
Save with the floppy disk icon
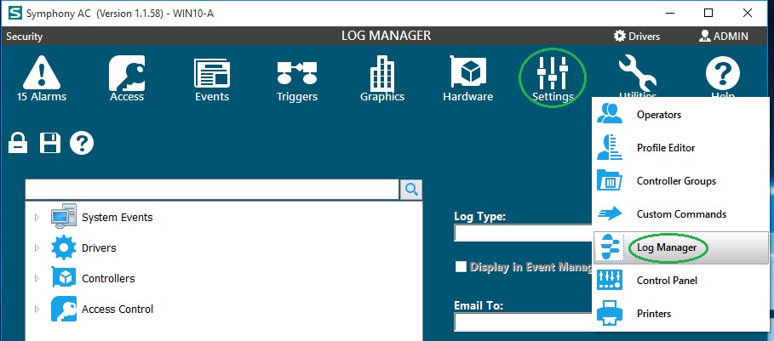tap(50, 144)
